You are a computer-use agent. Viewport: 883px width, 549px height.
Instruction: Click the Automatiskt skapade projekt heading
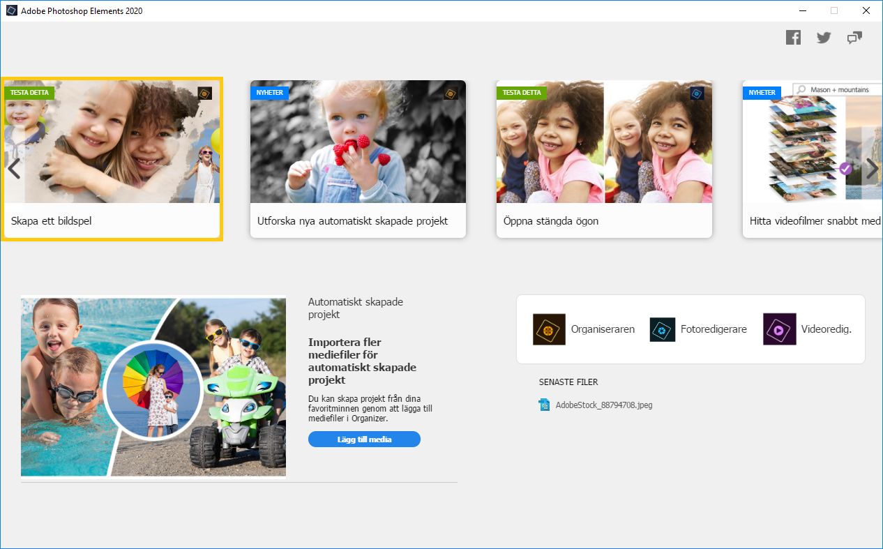(356, 308)
